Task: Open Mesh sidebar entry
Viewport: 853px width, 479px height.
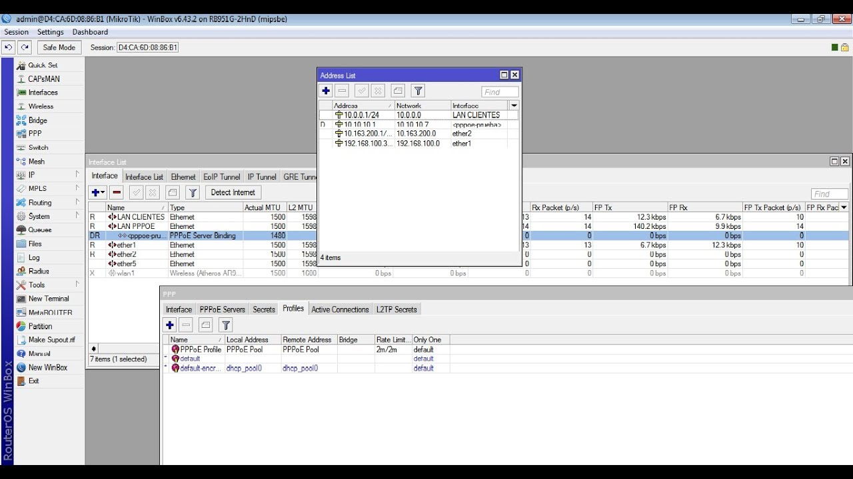Action: pos(36,162)
